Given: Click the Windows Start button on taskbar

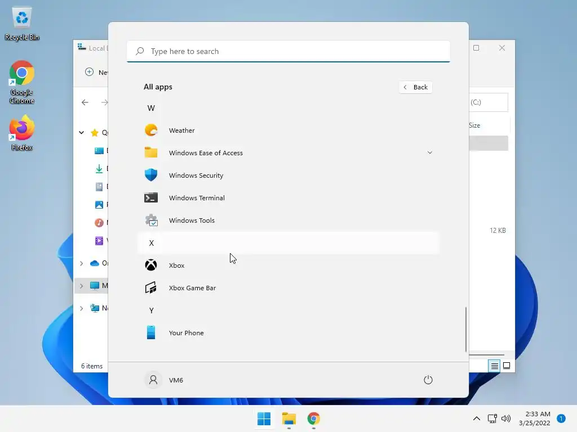Looking at the screenshot, I should (x=264, y=418).
